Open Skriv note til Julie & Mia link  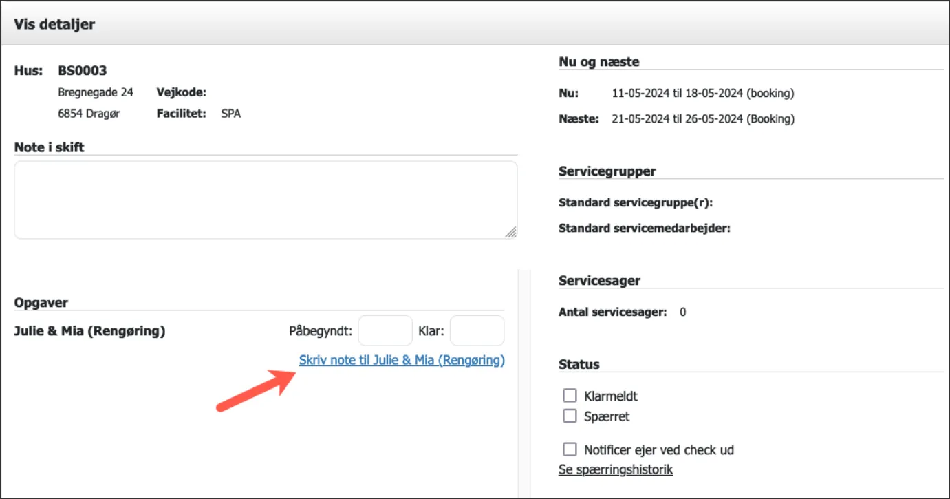[x=402, y=360]
